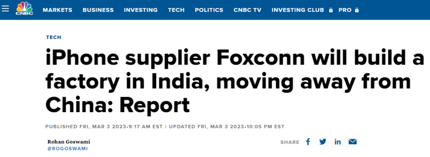Open the hamburger navigation menu
The image size is (430, 157).
(x=5, y=8)
